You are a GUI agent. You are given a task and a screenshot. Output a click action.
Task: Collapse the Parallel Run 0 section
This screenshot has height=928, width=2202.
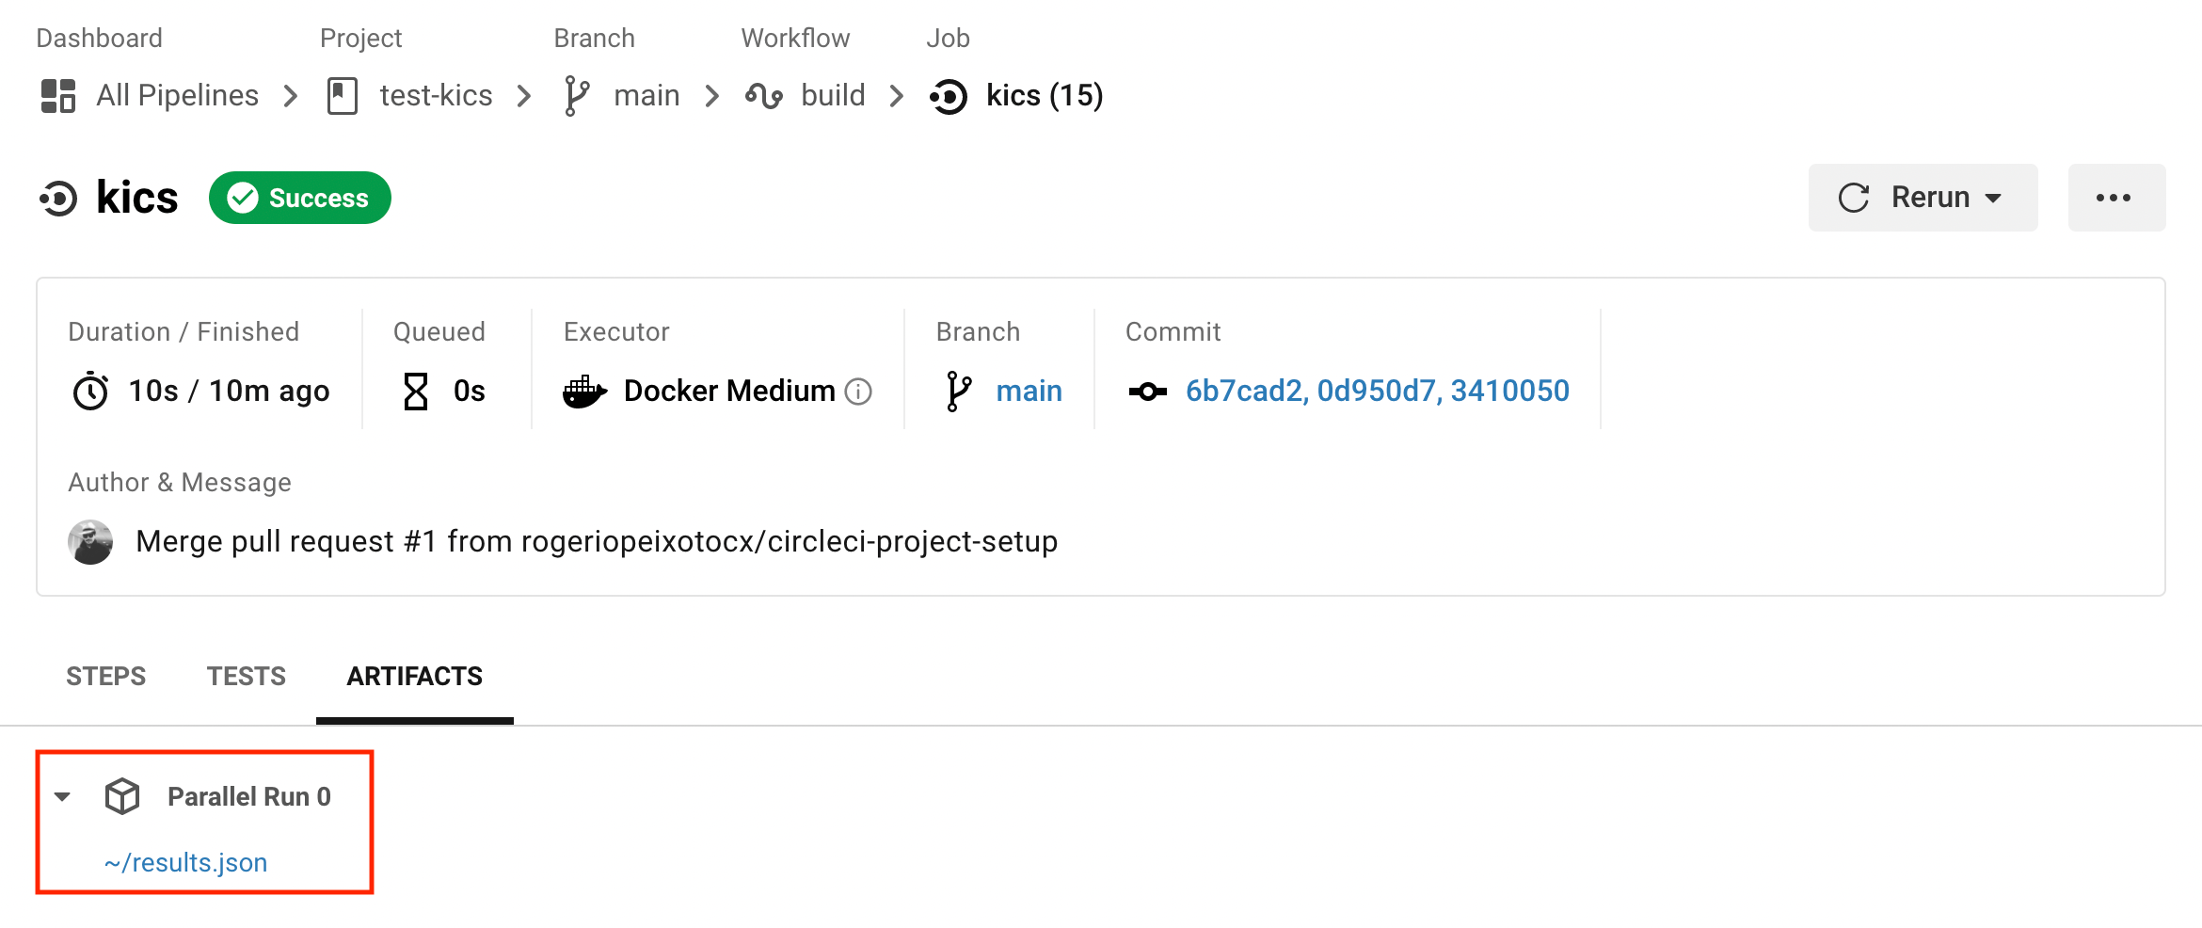62,795
